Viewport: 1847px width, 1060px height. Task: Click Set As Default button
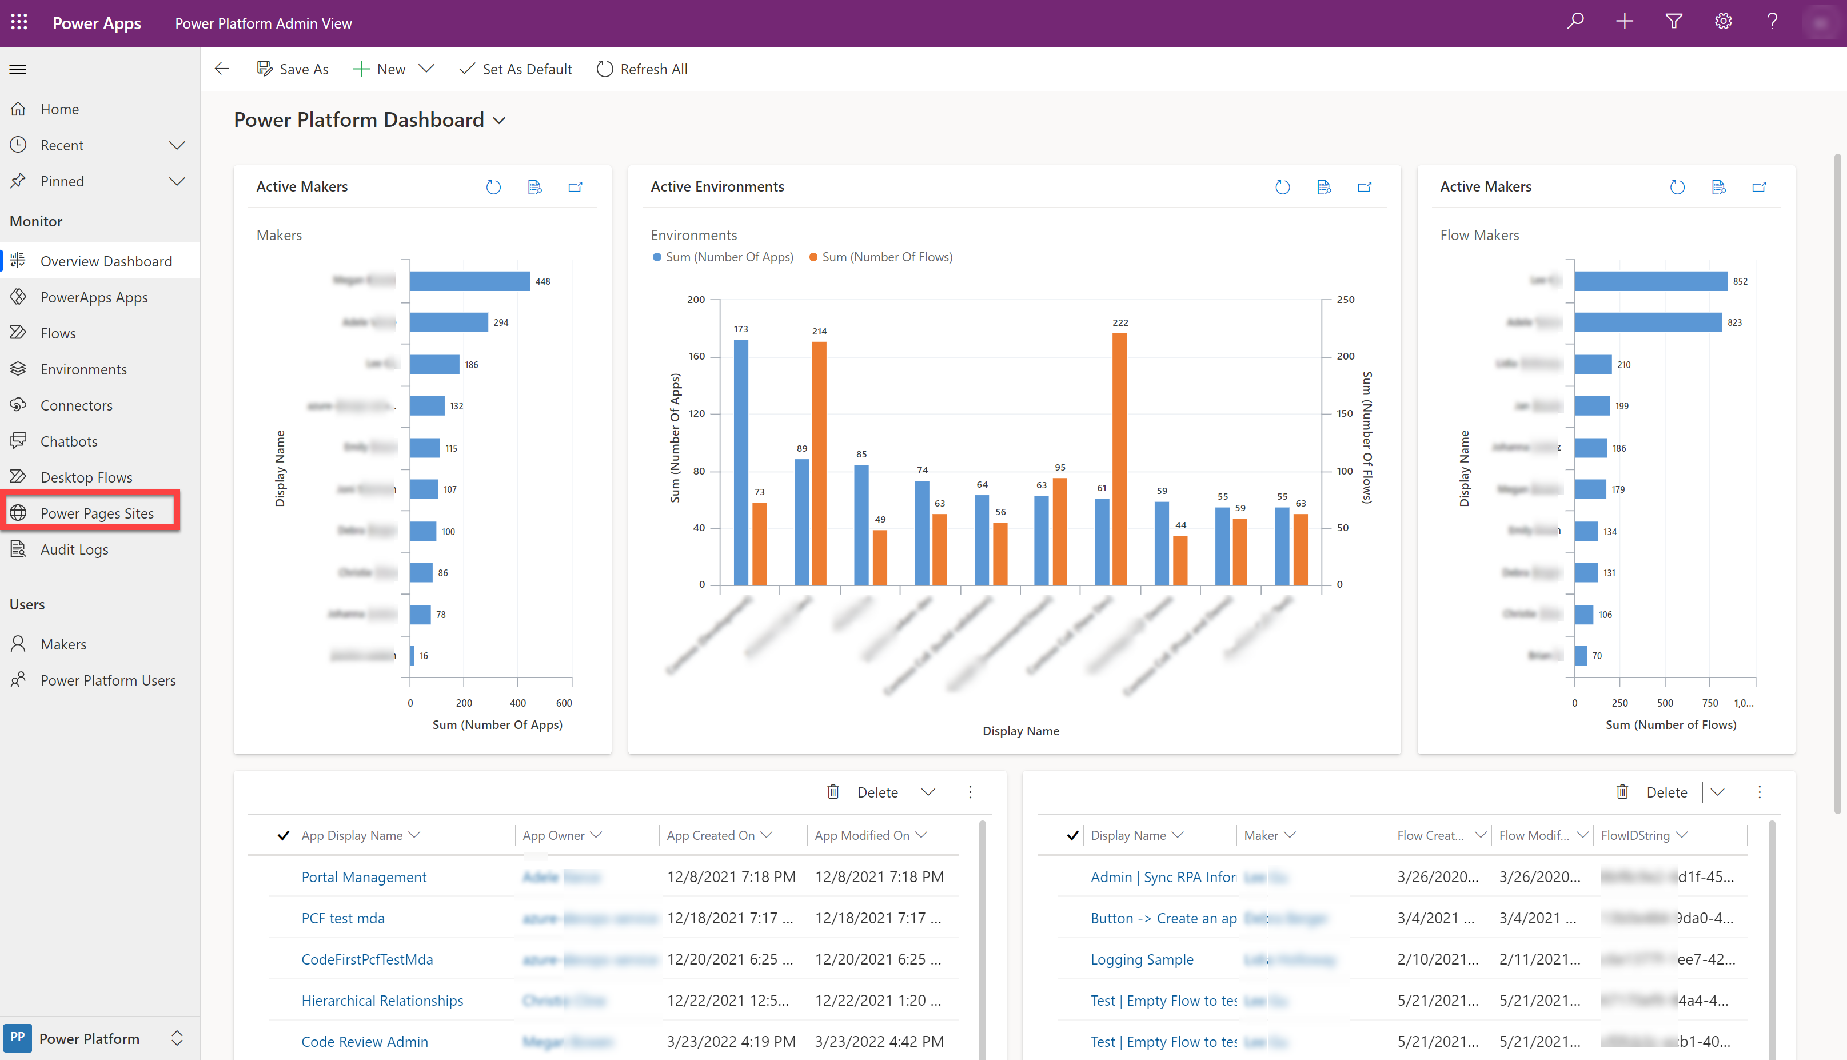(517, 69)
